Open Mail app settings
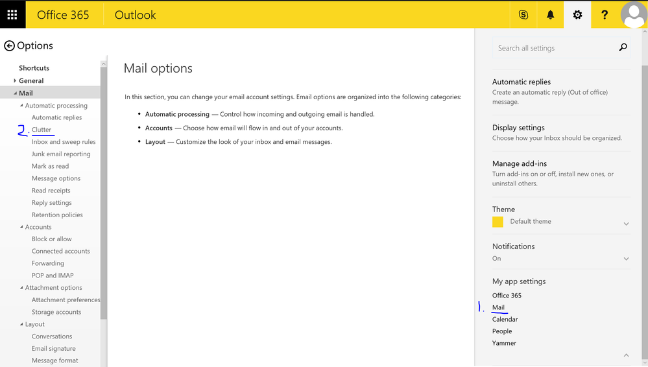Viewport: 648px width, 367px height. click(x=498, y=307)
